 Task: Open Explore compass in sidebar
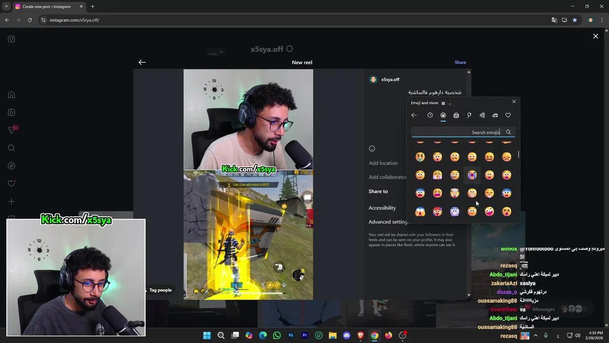11,166
